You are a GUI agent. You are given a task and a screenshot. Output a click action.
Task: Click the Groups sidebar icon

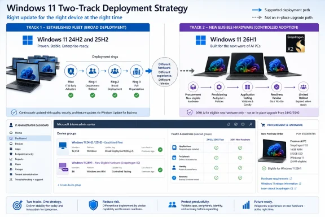pyautogui.click(x=11, y=169)
